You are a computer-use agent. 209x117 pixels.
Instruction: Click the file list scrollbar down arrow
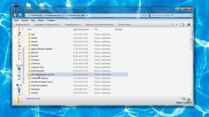[191, 94]
